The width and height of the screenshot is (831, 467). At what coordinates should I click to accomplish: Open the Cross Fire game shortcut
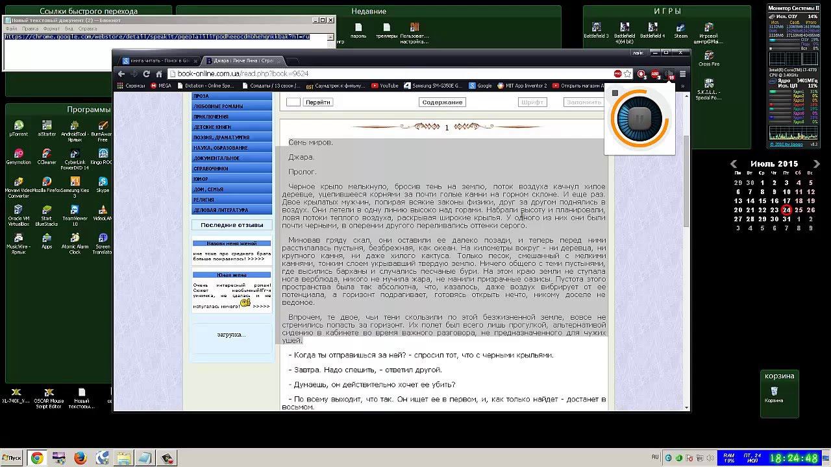709,58
